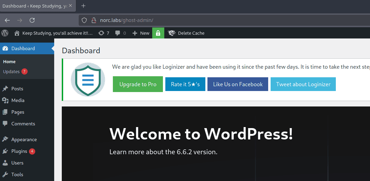370x181 pixels.
Task: Click the shield icon in address bar
Action: click(84, 20)
